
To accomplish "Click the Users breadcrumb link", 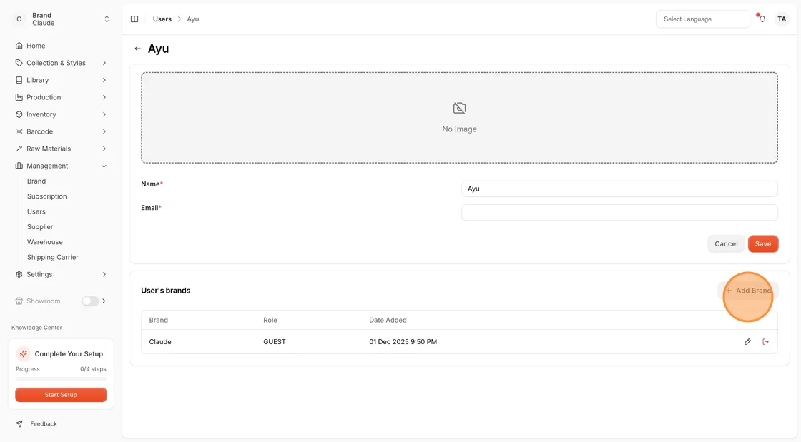I will tap(162, 19).
